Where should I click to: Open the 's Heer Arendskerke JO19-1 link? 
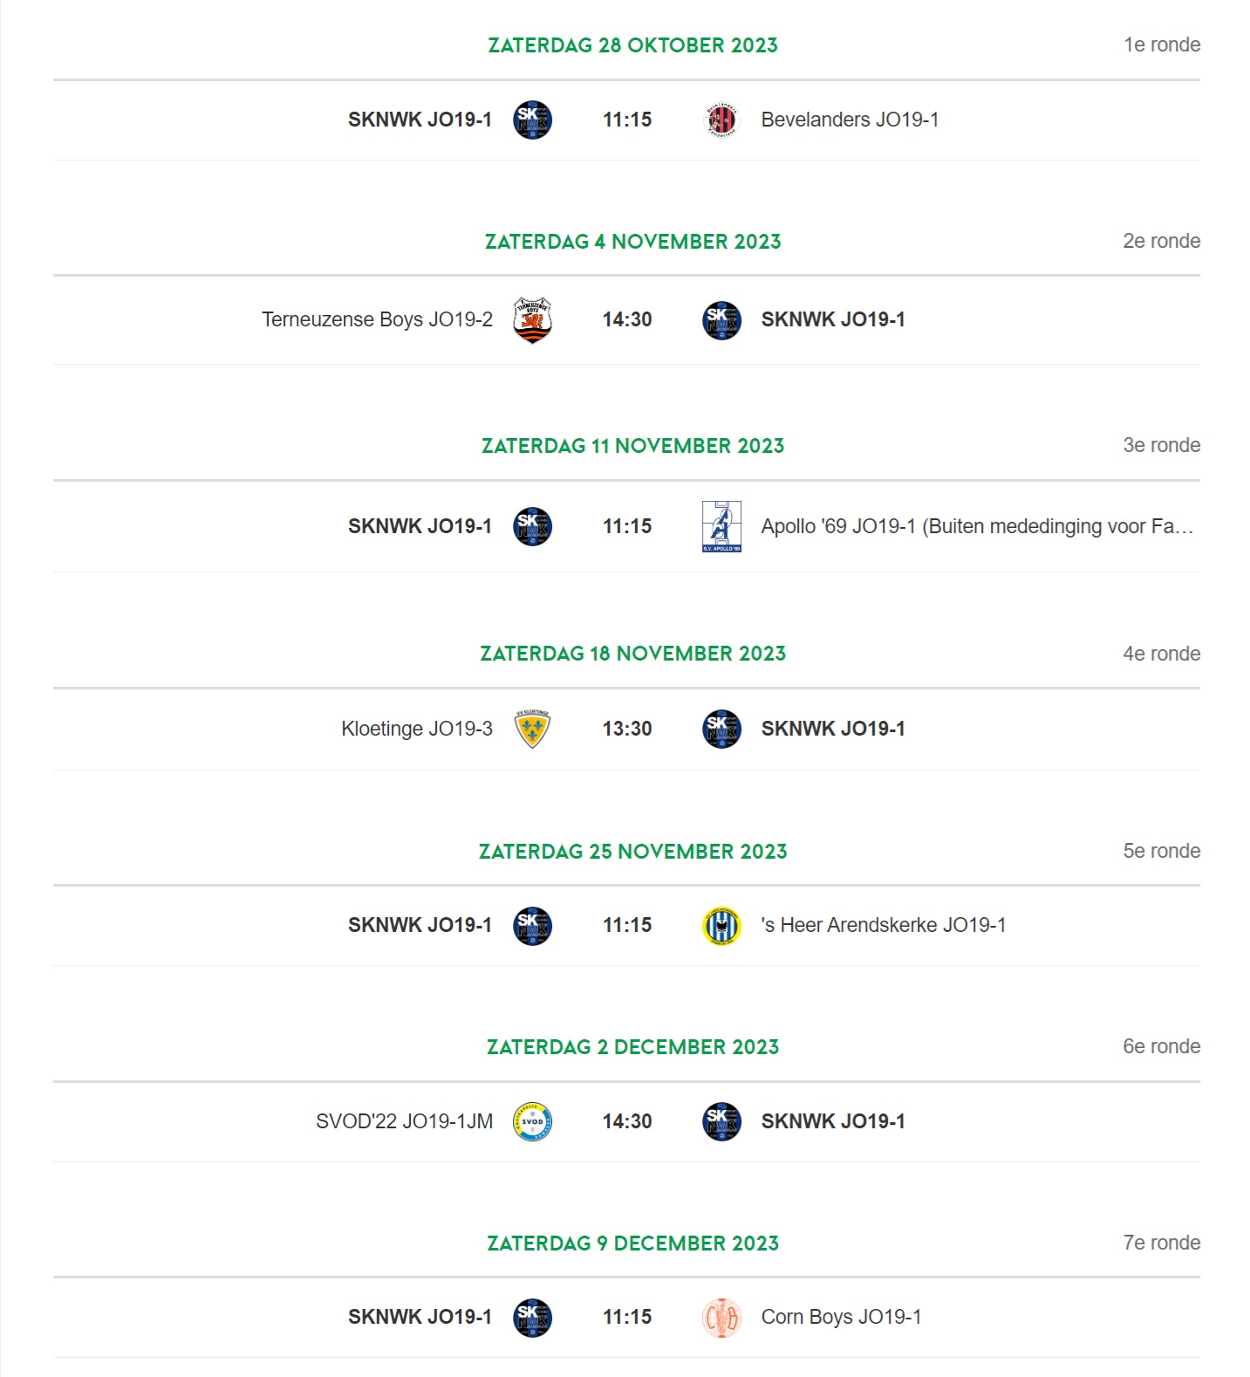click(x=884, y=925)
